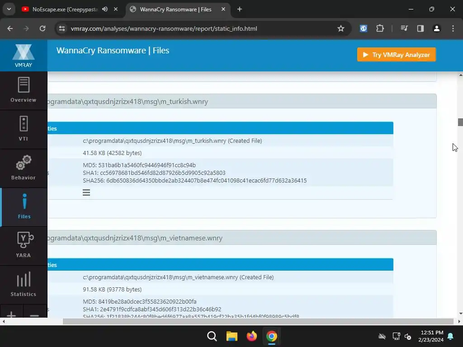Click the scroll down arrow of page
The height and width of the screenshot is (347, 463).
(460, 314)
